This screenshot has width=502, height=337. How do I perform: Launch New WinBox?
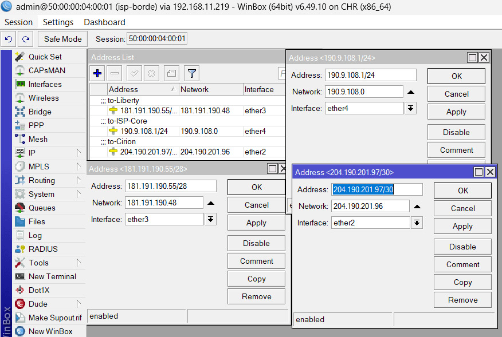[49, 331]
